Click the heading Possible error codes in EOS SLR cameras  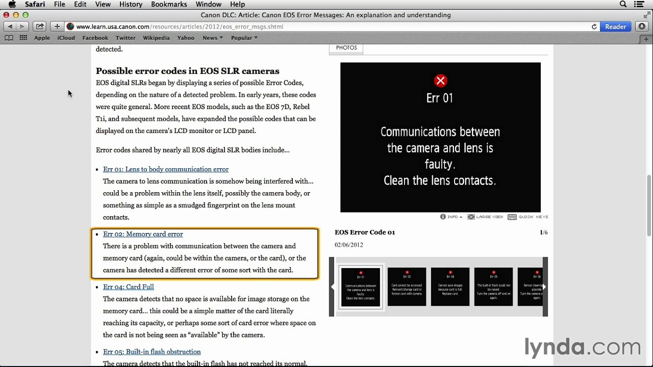tap(188, 71)
